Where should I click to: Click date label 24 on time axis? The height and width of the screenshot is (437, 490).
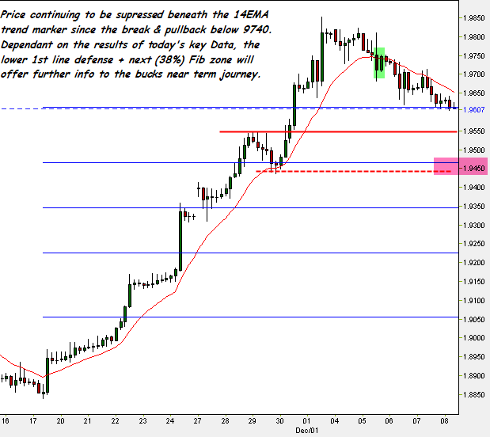tap(170, 421)
